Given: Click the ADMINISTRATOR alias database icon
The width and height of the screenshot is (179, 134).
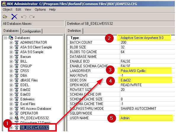Looking at the screenshot, I should 17,43.
